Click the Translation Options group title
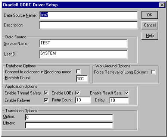Viewport: 168px width, 138px height. click(x=21, y=111)
